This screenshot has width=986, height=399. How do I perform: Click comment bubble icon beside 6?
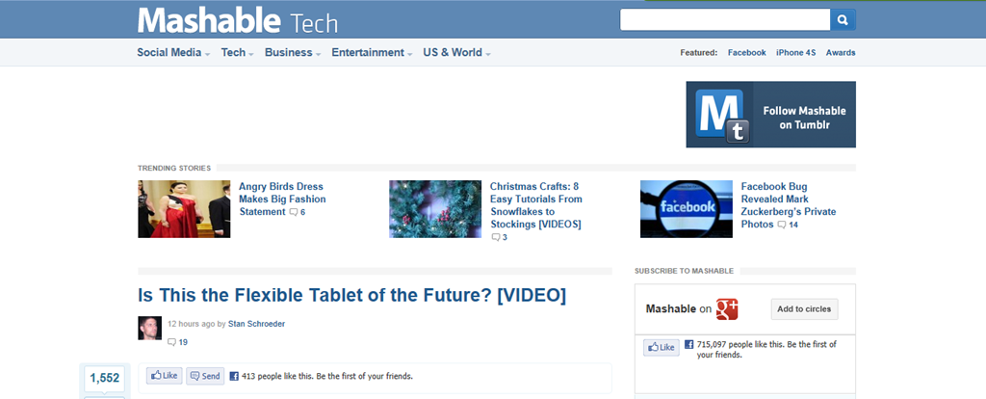point(293,212)
